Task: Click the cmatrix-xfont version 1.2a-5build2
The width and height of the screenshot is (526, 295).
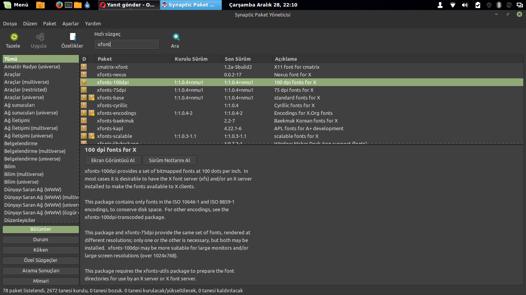Action: (x=238, y=67)
